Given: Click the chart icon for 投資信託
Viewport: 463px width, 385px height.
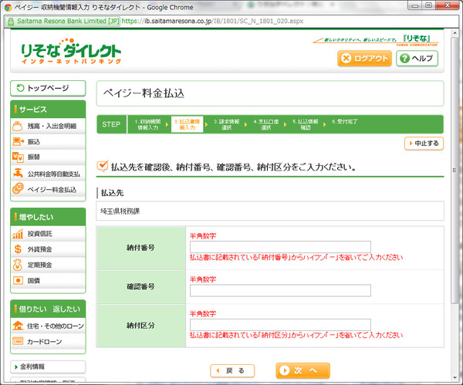Looking at the screenshot, I should [18, 234].
